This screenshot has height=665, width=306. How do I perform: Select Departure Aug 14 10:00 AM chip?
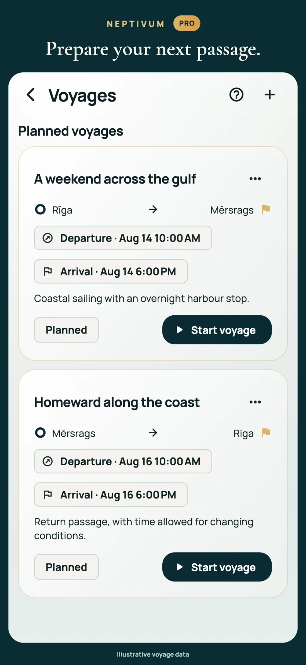[123, 238]
